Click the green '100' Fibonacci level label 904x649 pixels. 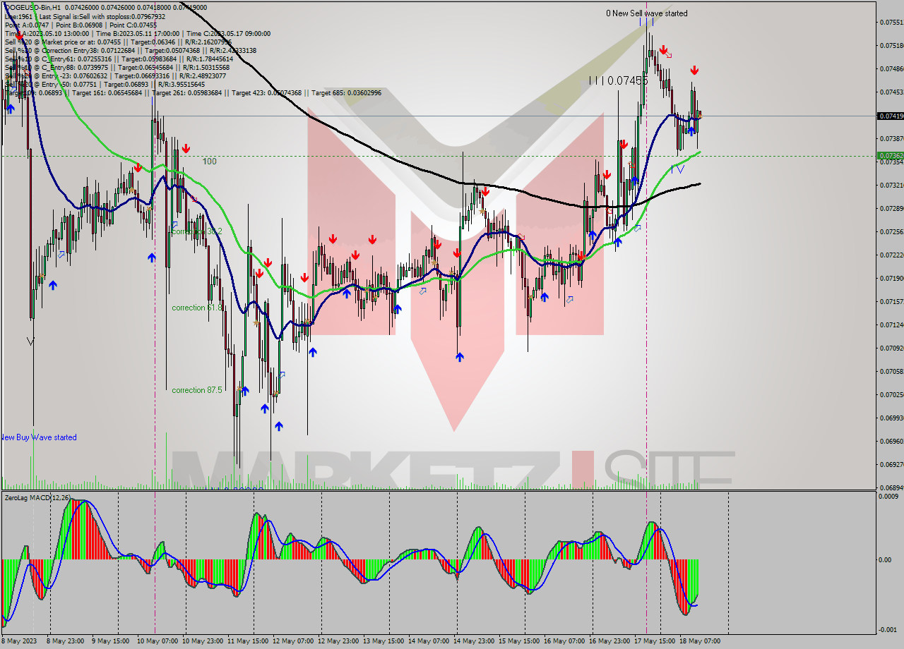coord(210,162)
